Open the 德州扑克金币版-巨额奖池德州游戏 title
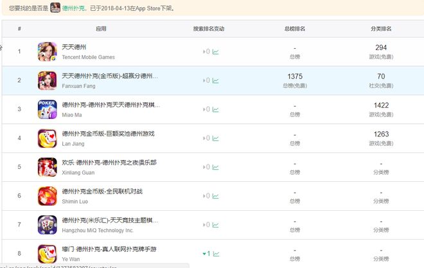424x268 pixels. point(108,134)
